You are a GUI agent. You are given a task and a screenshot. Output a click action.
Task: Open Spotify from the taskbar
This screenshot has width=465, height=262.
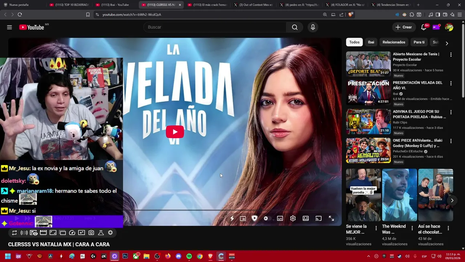pos(189,256)
